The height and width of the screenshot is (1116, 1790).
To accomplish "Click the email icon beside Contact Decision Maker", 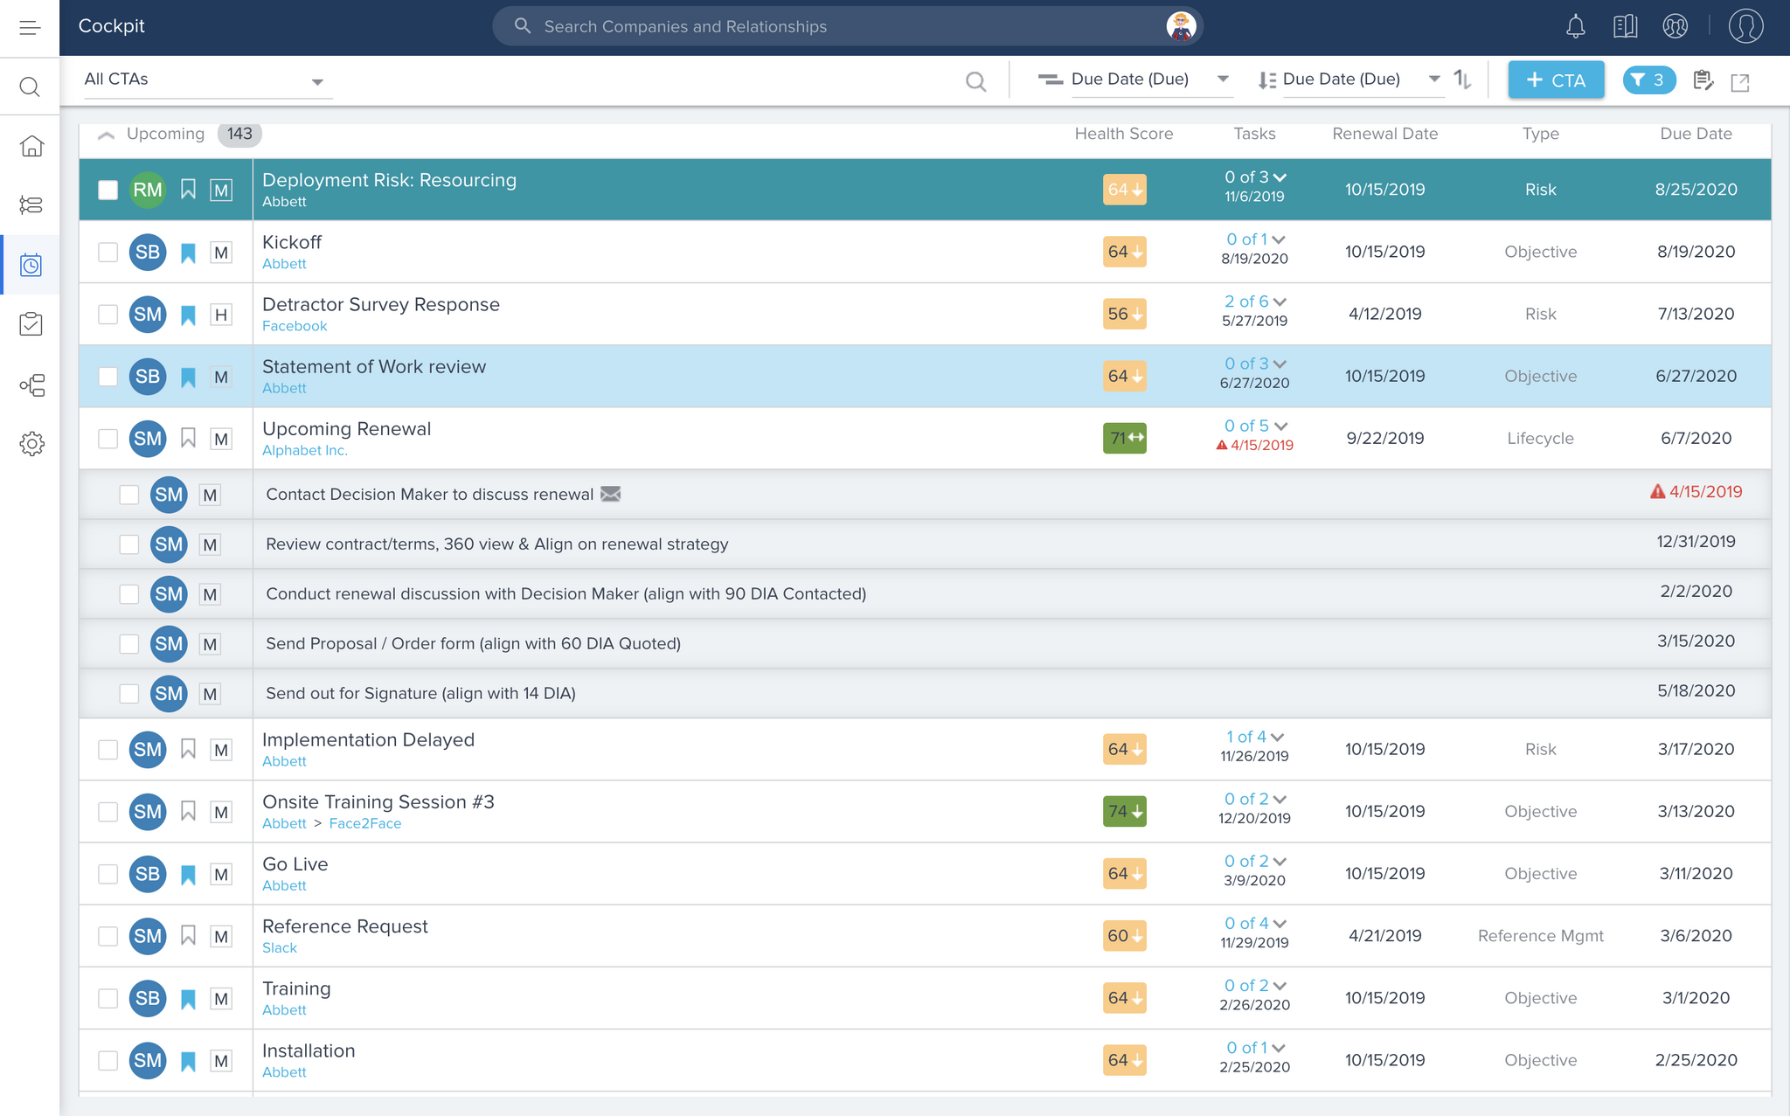I will click(611, 495).
